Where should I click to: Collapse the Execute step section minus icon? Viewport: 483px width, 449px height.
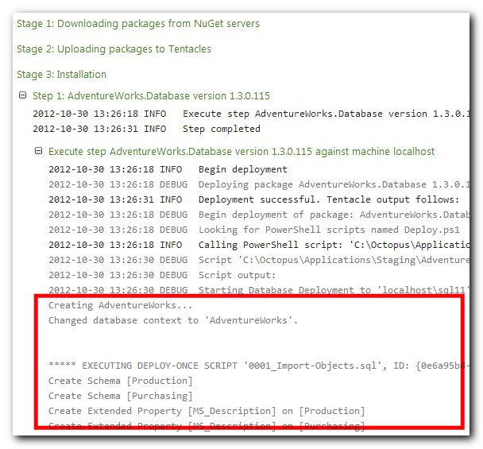(x=38, y=151)
